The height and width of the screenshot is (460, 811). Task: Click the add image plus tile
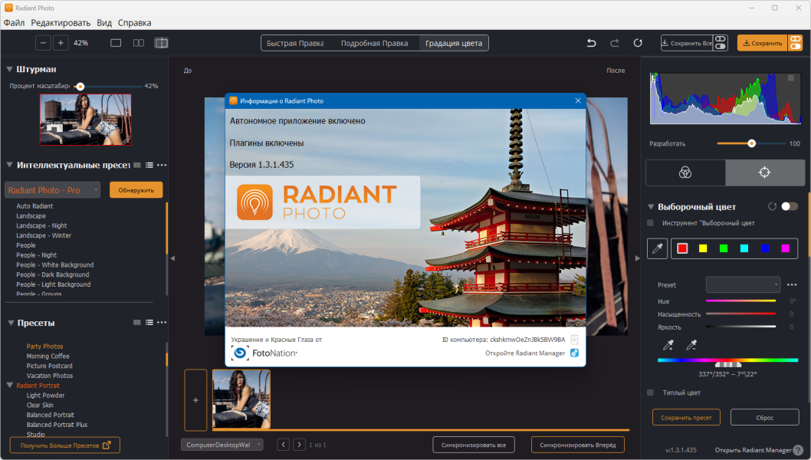pyautogui.click(x=195, y=400)
